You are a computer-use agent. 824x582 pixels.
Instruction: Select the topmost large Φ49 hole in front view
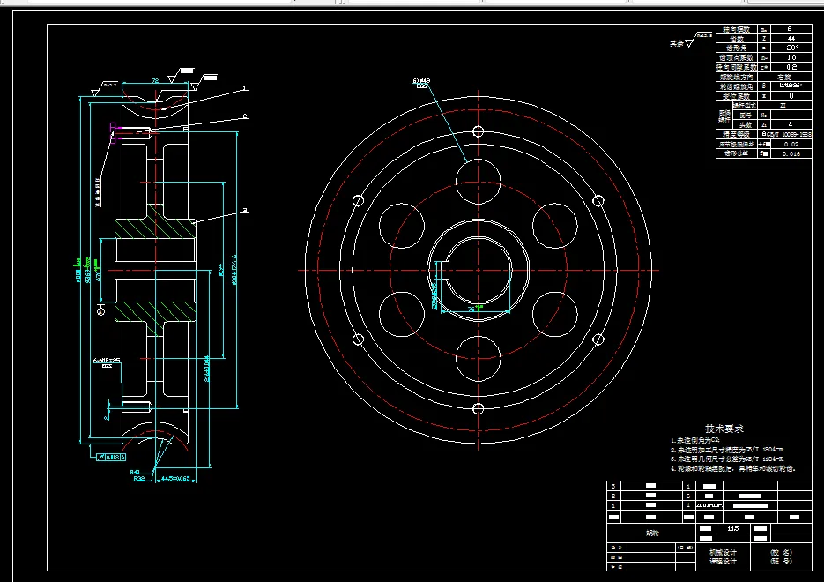pyautogui.click(x=479, y=182)
